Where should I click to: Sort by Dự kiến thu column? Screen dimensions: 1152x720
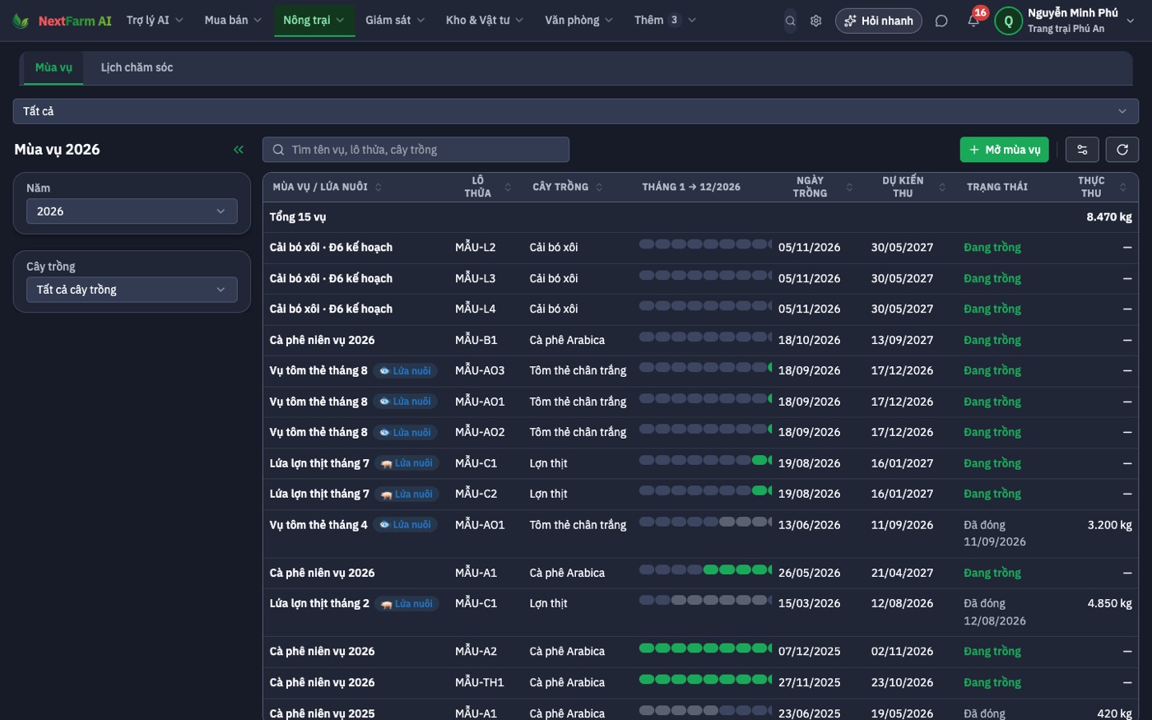[x=943, y=187]
